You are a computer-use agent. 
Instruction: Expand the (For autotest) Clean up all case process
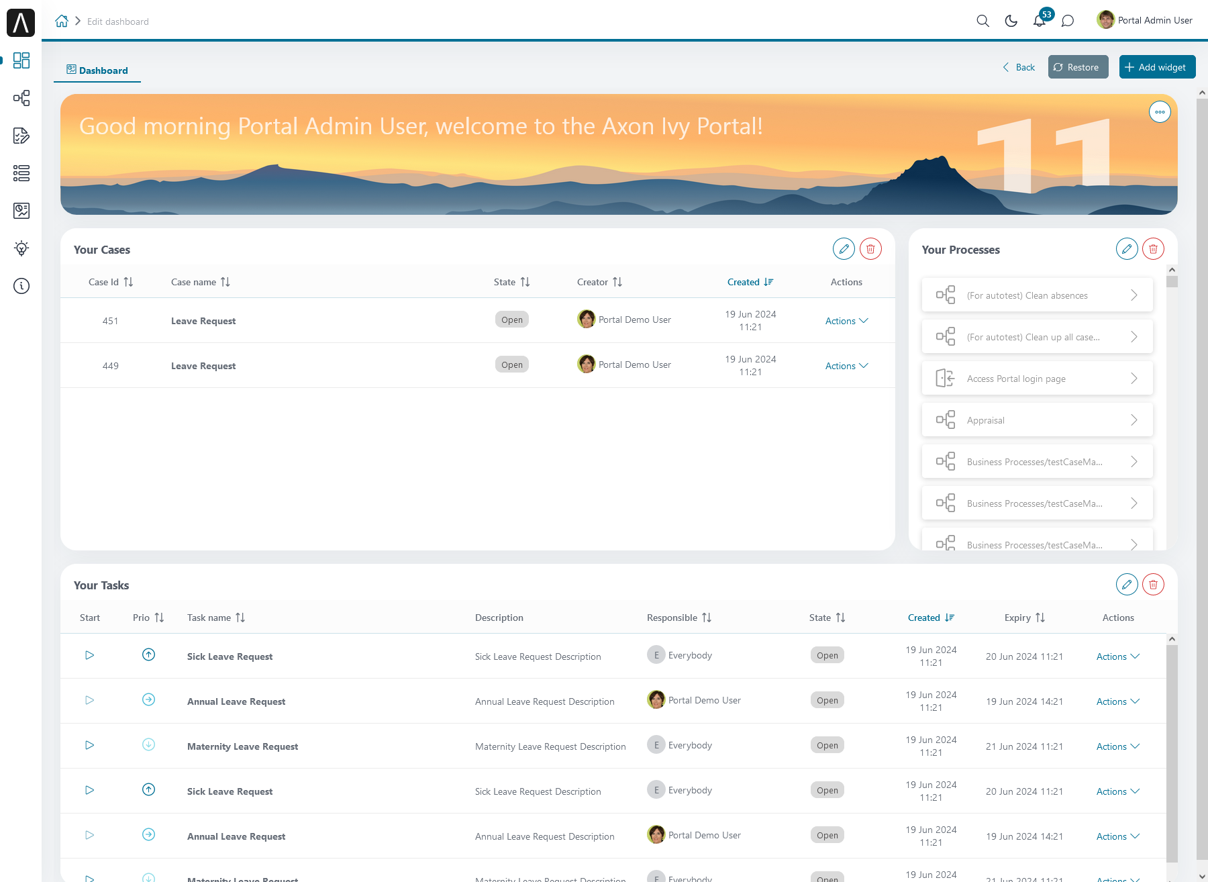pyautogui.click(x=1134, y=337)
